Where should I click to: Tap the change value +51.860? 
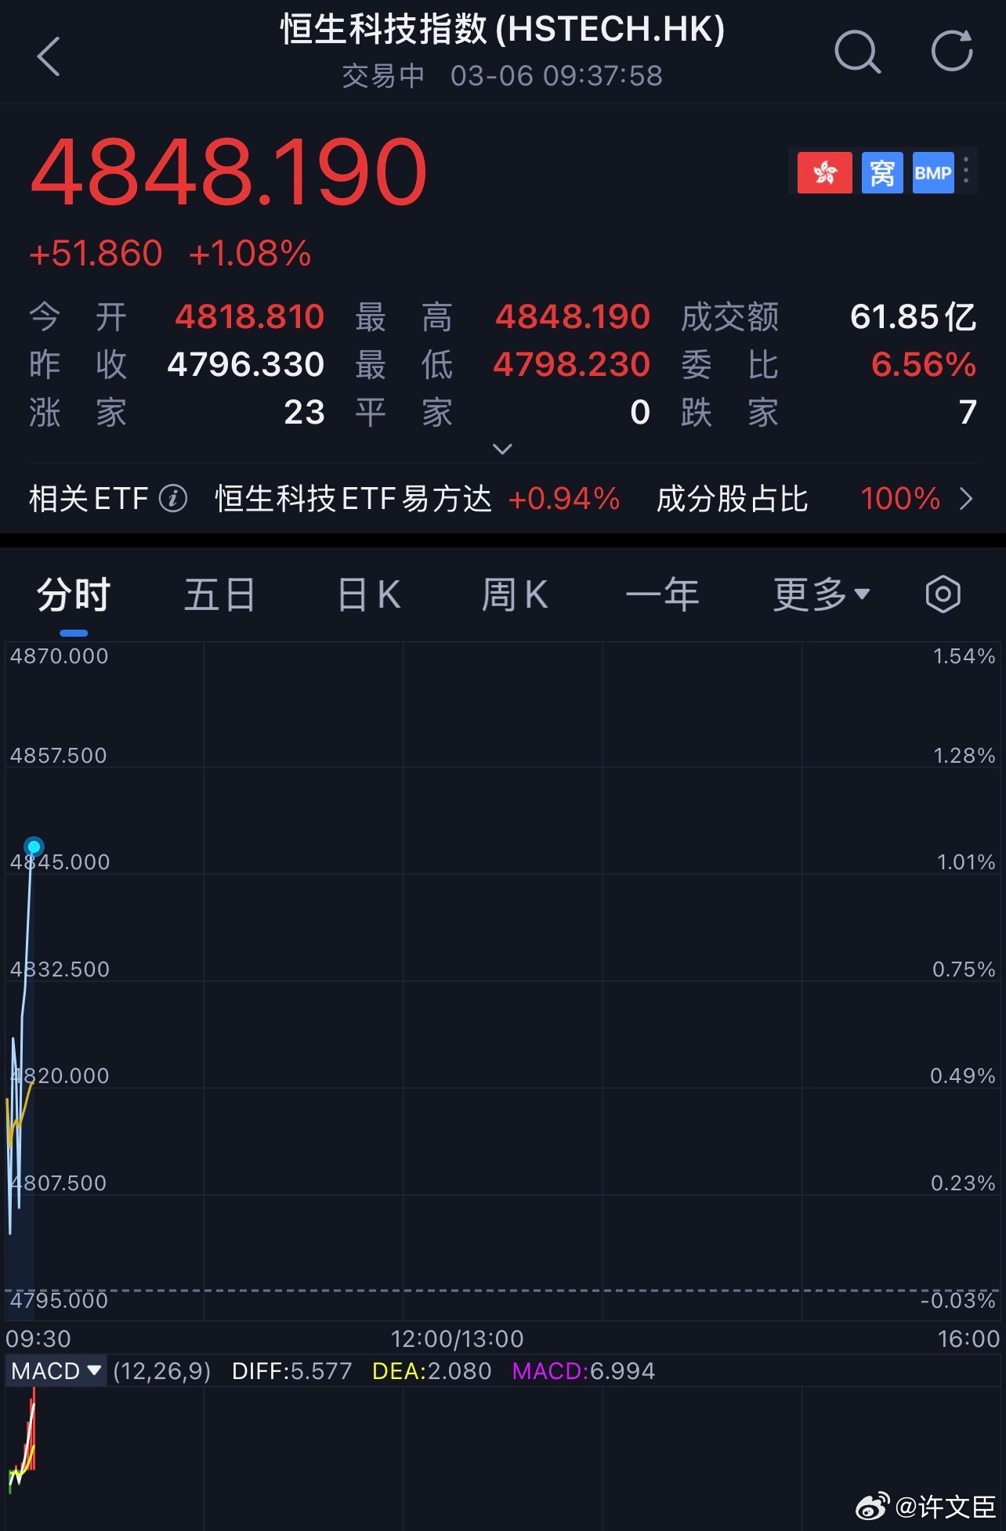click(96, 254)
